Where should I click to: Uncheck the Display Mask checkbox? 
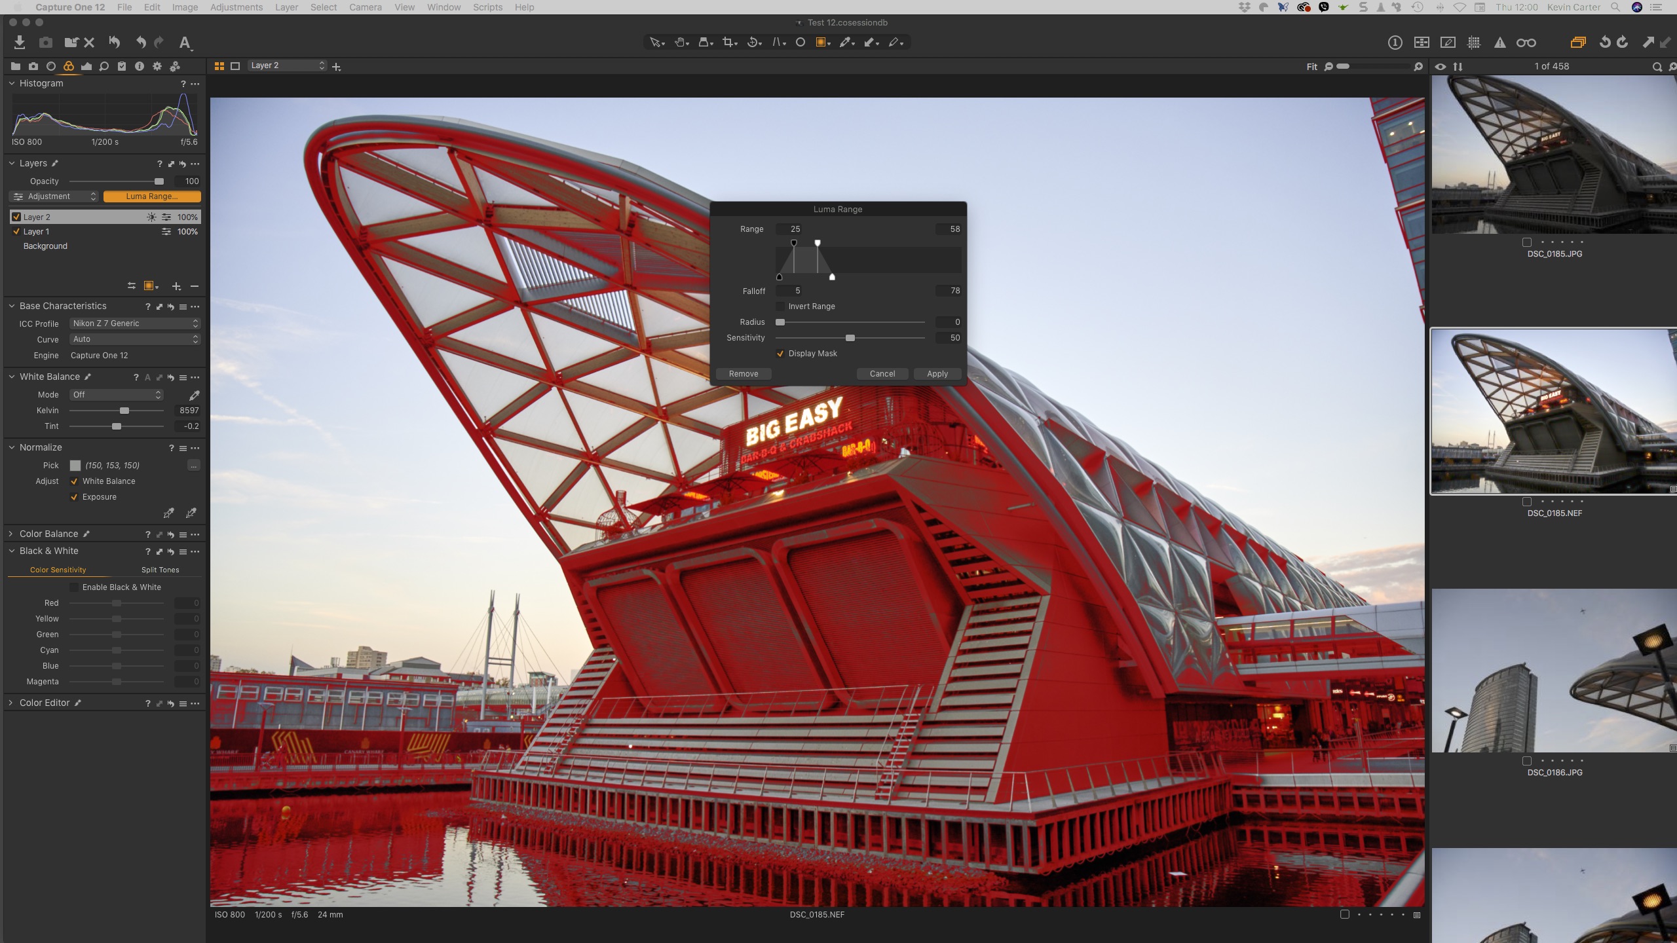(x=780, y=354)
